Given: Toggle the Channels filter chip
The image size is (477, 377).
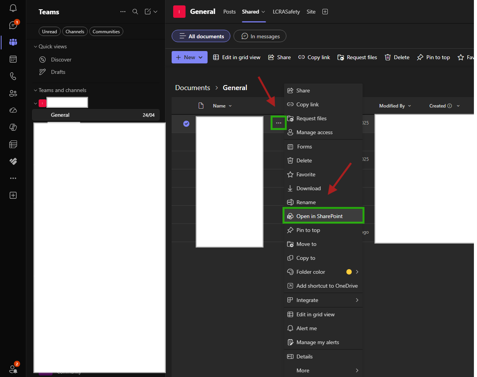Looking at the screenshot, I should coord(75,32).
